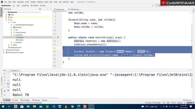The width and height of the screenshot is (195, 109).
Task: Open Microsoft Store from taskbar
Action: 22,106
